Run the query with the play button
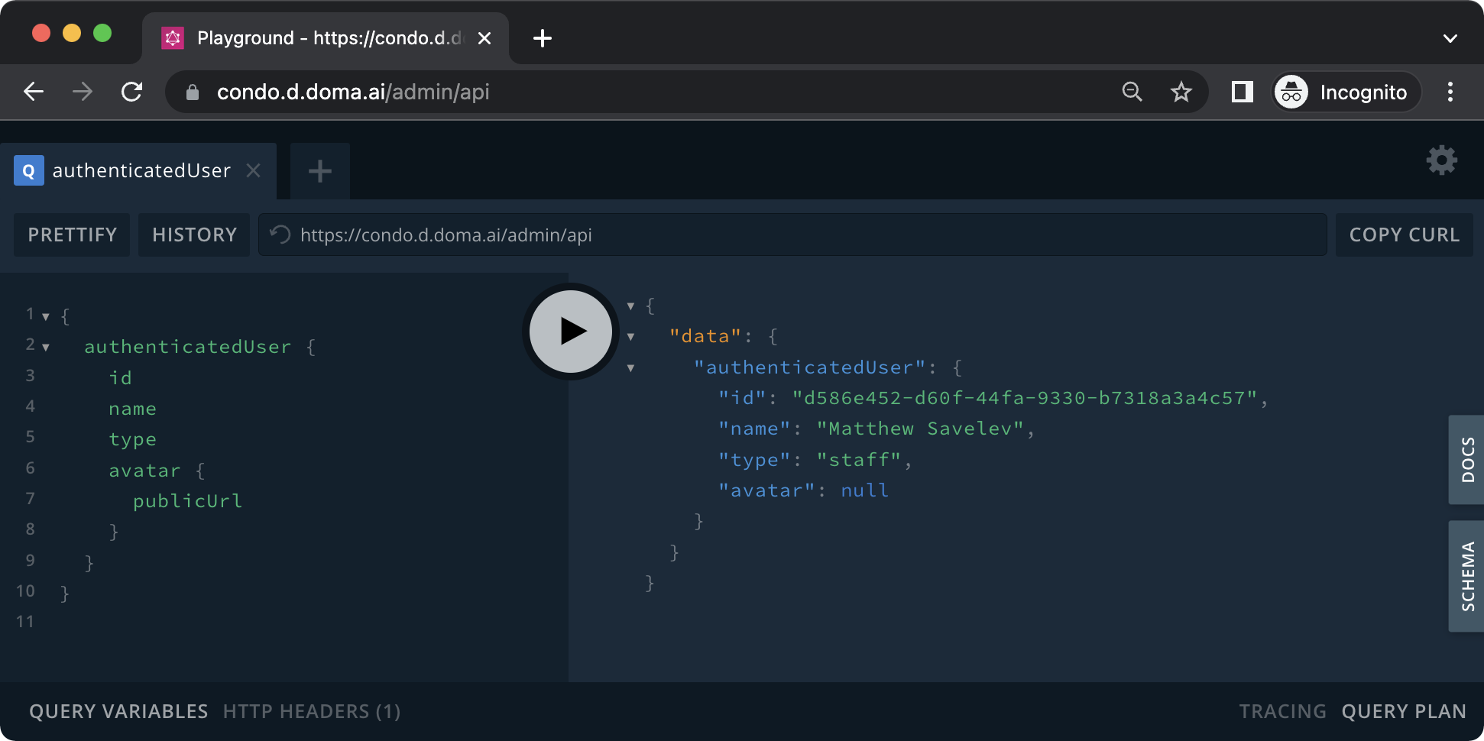 571,332
